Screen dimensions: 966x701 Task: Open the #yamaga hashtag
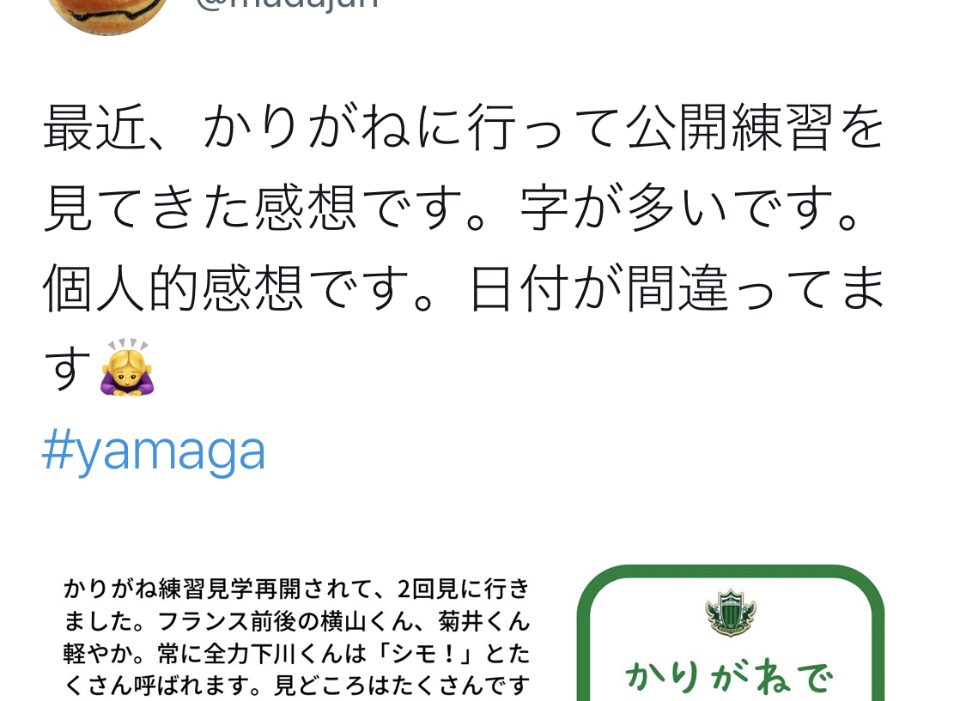154,450
